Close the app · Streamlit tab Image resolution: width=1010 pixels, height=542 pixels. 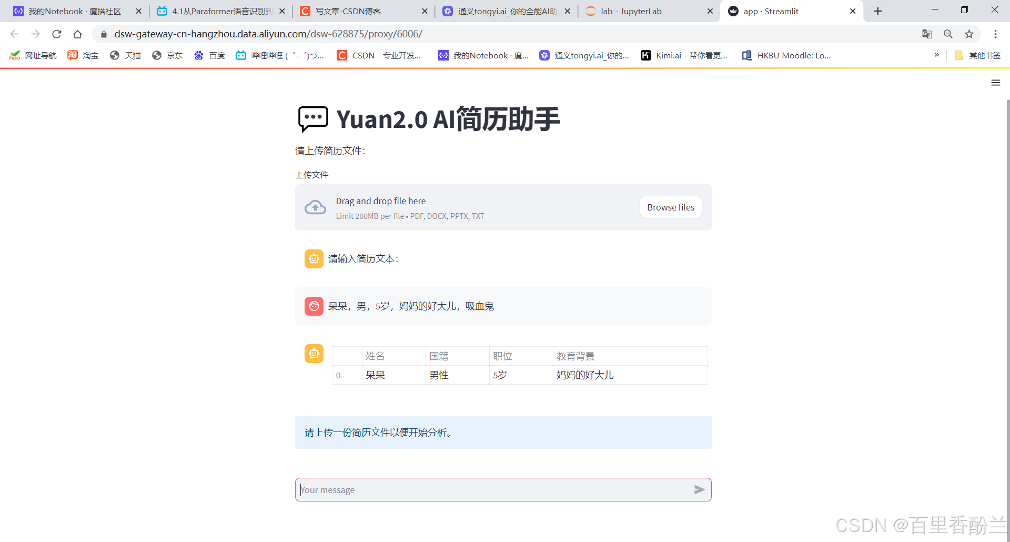pos(853,11)
